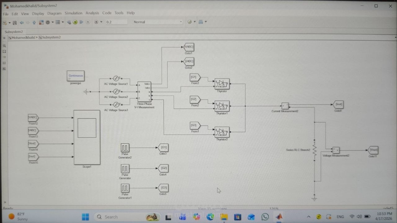Select the [Vout] Goto11 block
The image size is (397, 223).
373,150
